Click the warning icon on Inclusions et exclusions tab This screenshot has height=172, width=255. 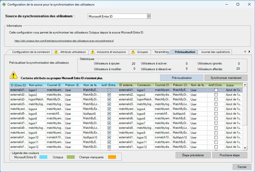tap(93, 52)
